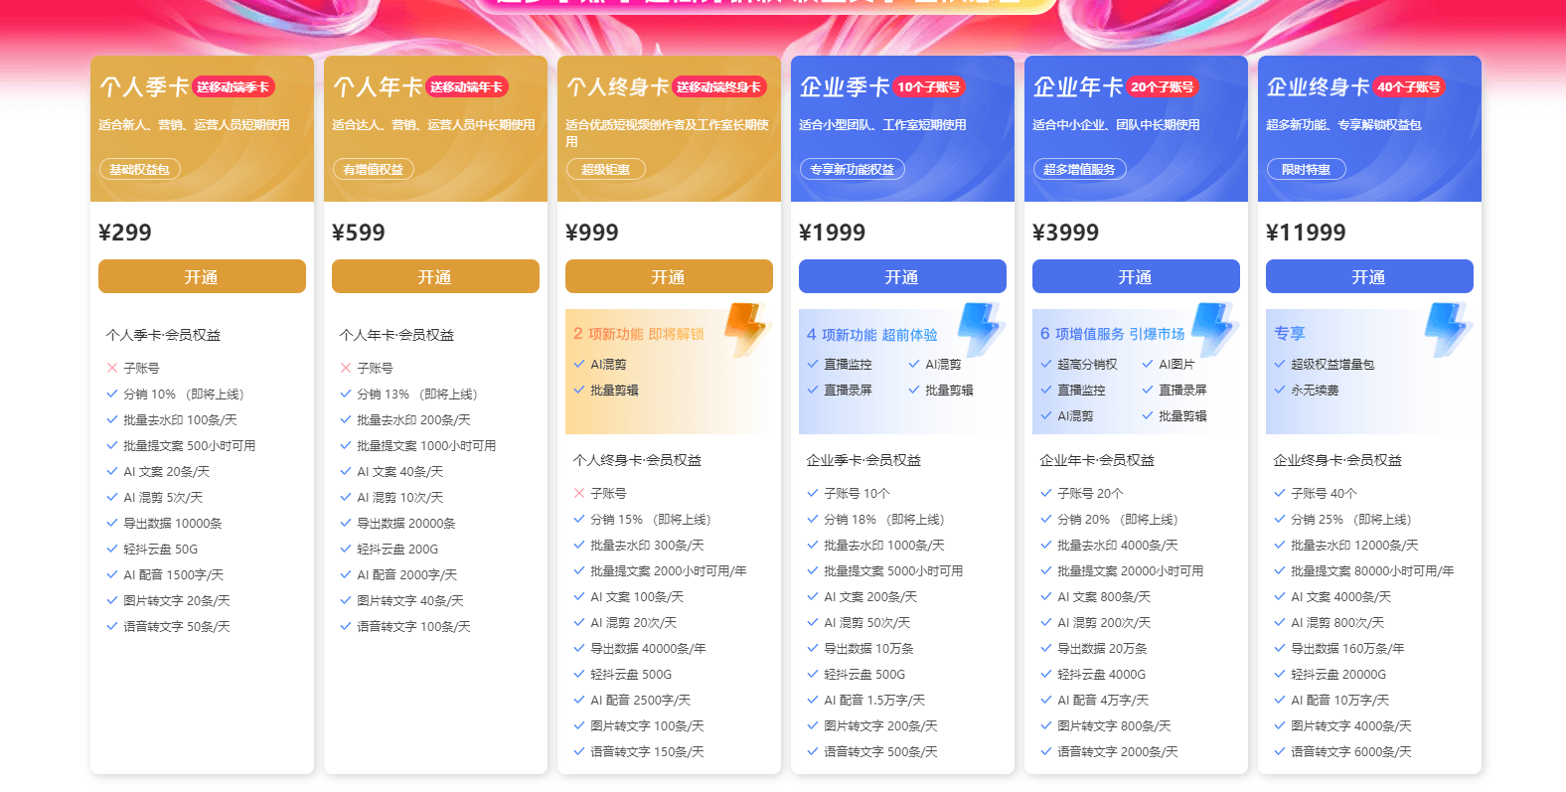This screenshot has height=792, width=1566.
Task: Click the checkmark beside 超级权益增量包
Action: coord(1280,365)
